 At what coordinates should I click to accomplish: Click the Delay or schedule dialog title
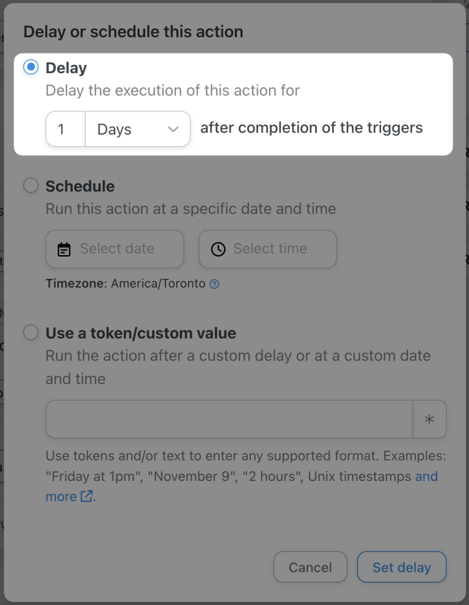click(133, 31)
